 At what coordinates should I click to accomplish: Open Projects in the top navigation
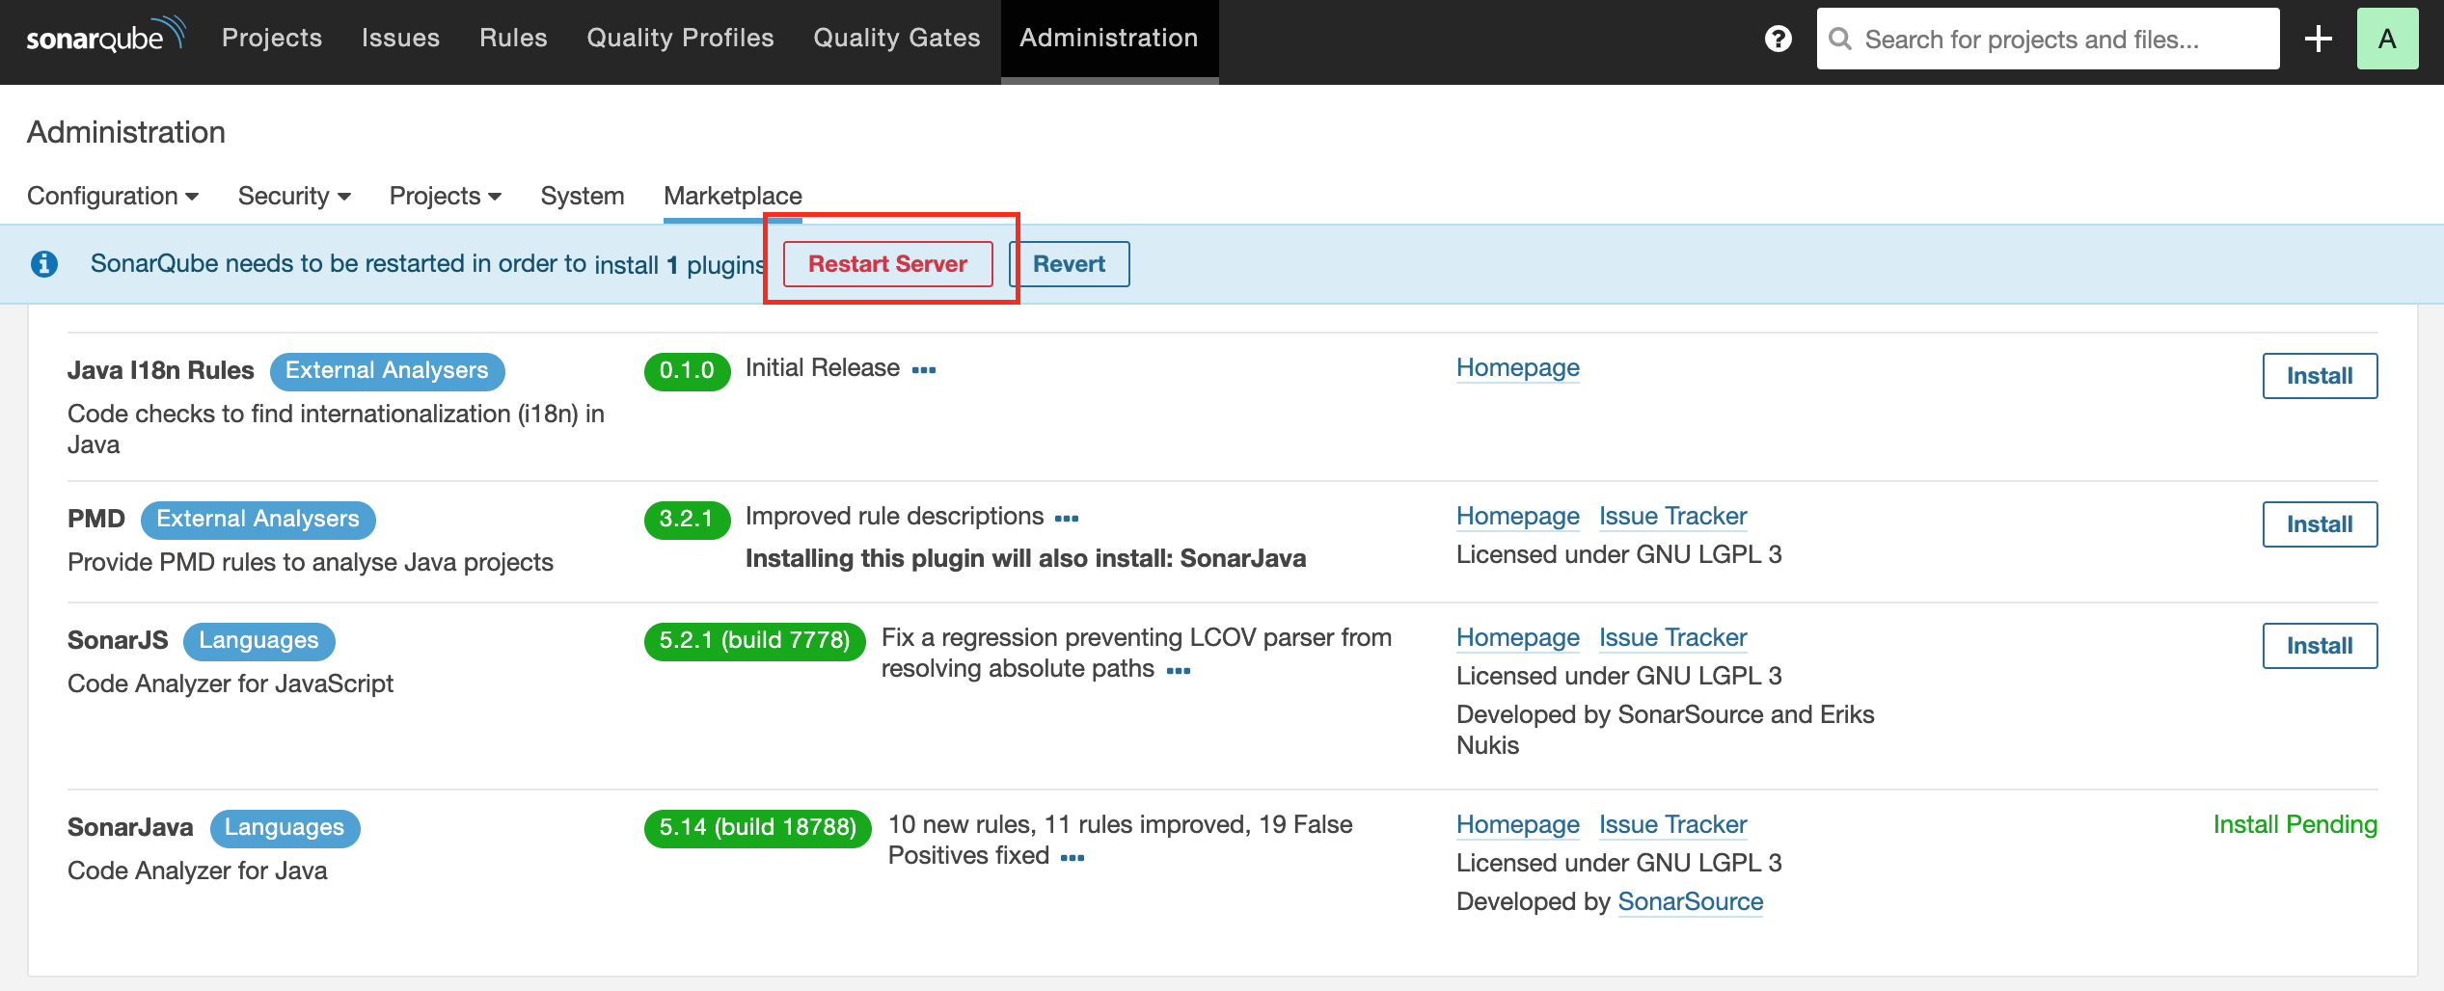(272, 38)
